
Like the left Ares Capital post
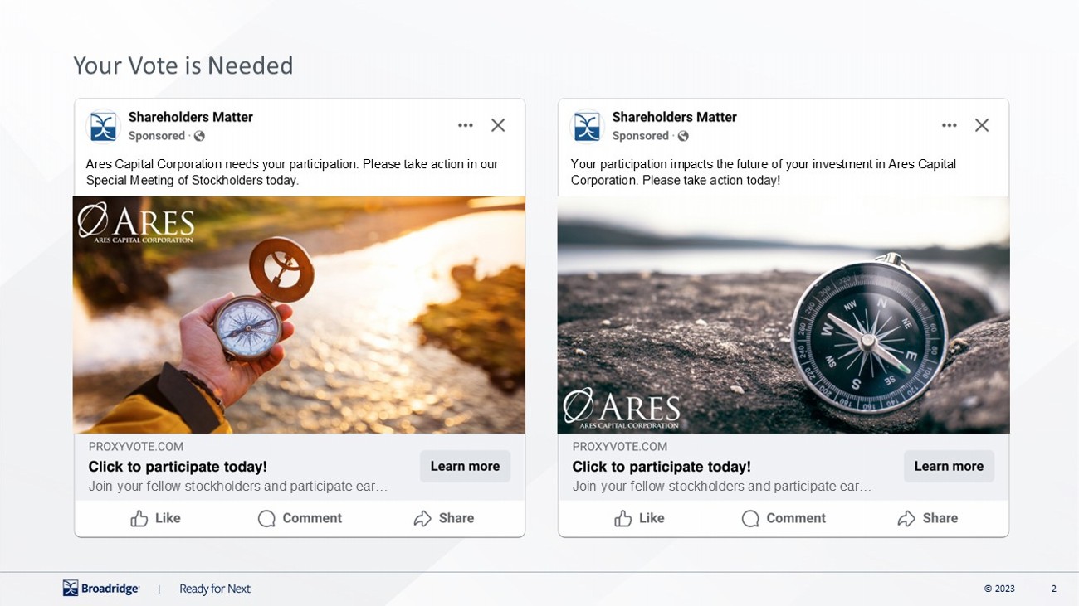point(156,518)
